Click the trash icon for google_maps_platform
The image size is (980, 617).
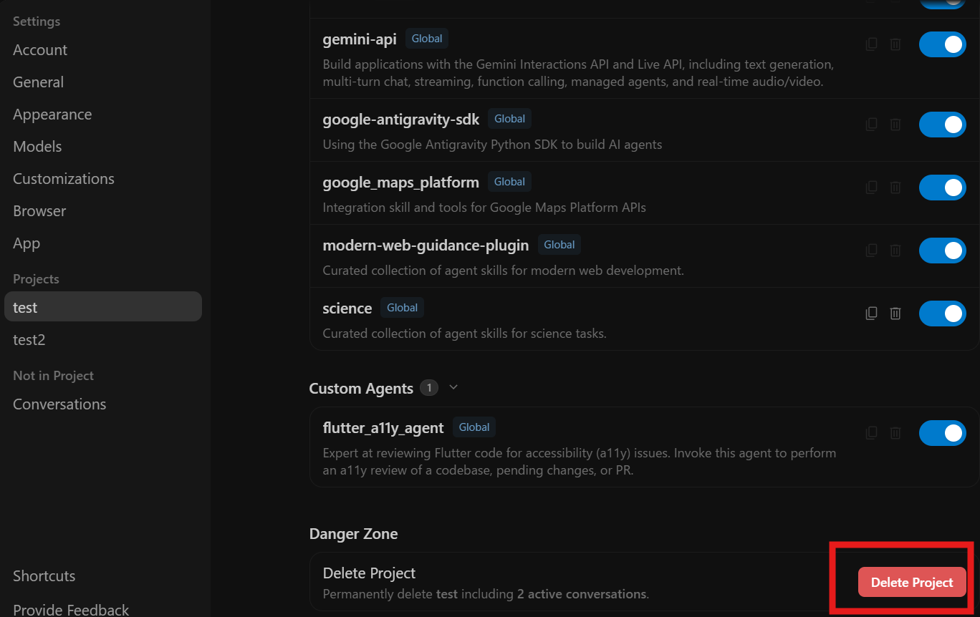pos(895,188)
